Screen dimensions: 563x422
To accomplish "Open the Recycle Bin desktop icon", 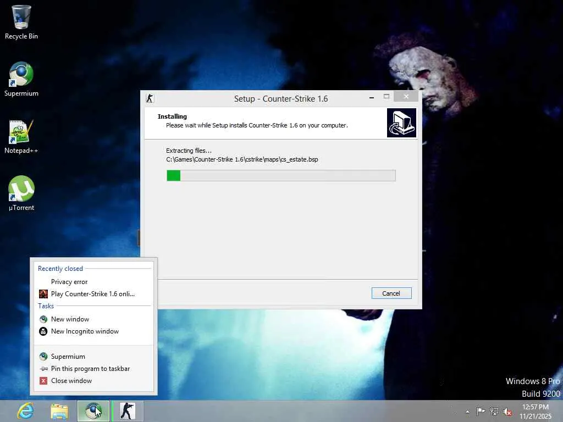I will click(21, 22).
